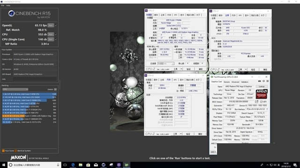Click the GPU-Z screenshot camera icon
This screenshot has height=168, width=300.
click(x=259, y=81)
